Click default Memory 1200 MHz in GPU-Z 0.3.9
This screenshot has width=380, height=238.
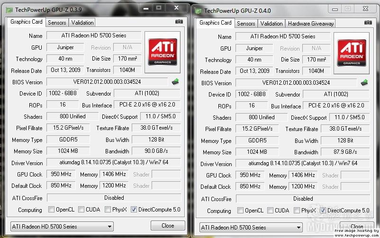coord(114,185)
